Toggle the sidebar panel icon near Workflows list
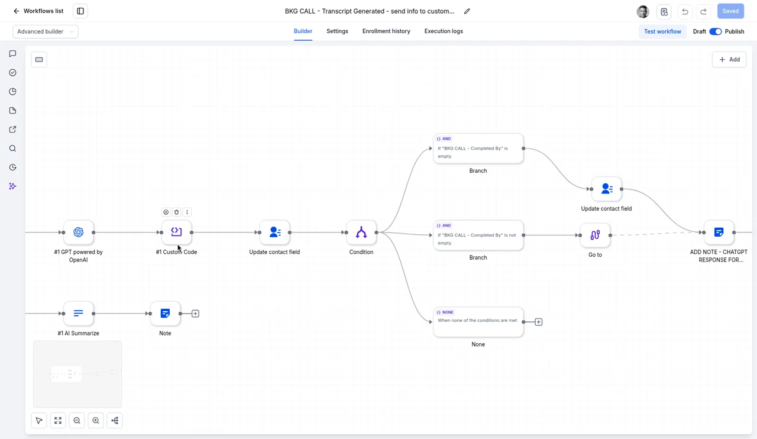 [x=80, y=11]
